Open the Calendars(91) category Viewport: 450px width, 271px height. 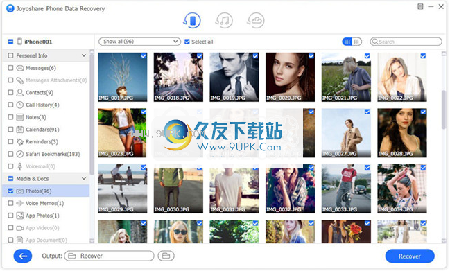click(x=42, y=130)
